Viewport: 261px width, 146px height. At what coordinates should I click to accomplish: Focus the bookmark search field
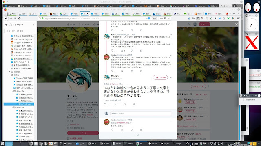(x=20, y=31)
